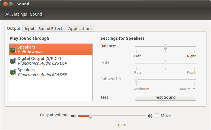Screen dimensions: 211x130
Task: Choose Plantronics .Audio 626 DSP Speakers
Action: [x=43, y=72]
